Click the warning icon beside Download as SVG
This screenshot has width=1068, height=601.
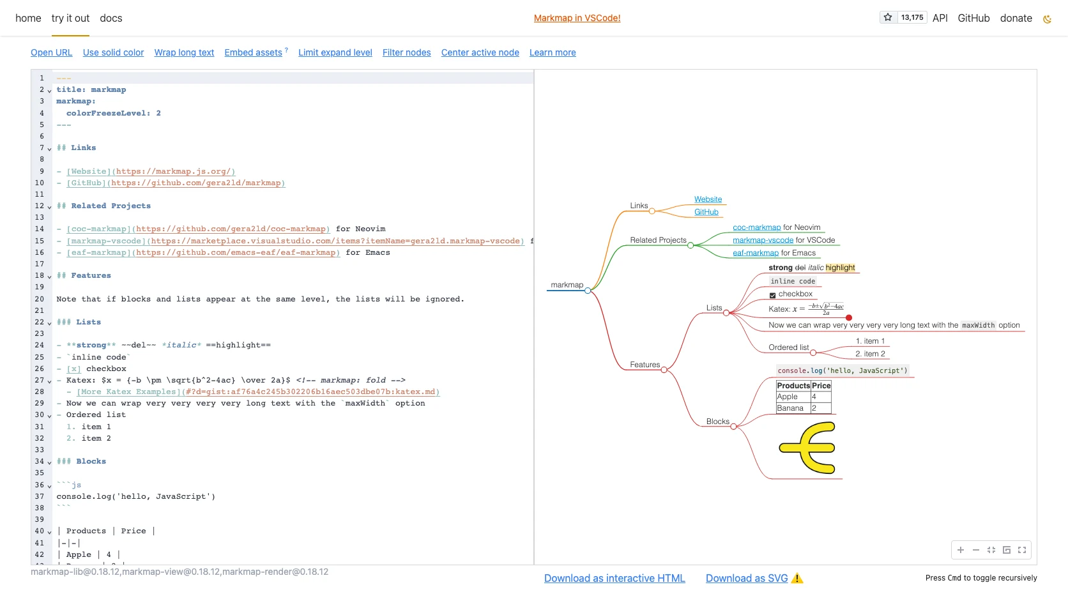point(797,578)
